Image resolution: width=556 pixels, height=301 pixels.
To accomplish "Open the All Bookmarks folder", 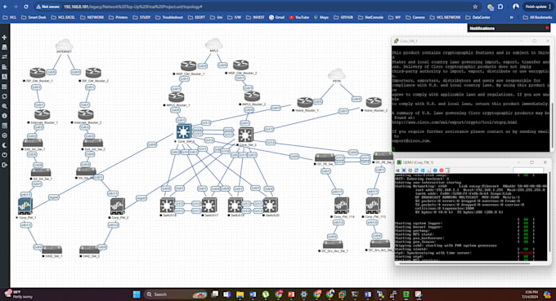I will [538, 17].
